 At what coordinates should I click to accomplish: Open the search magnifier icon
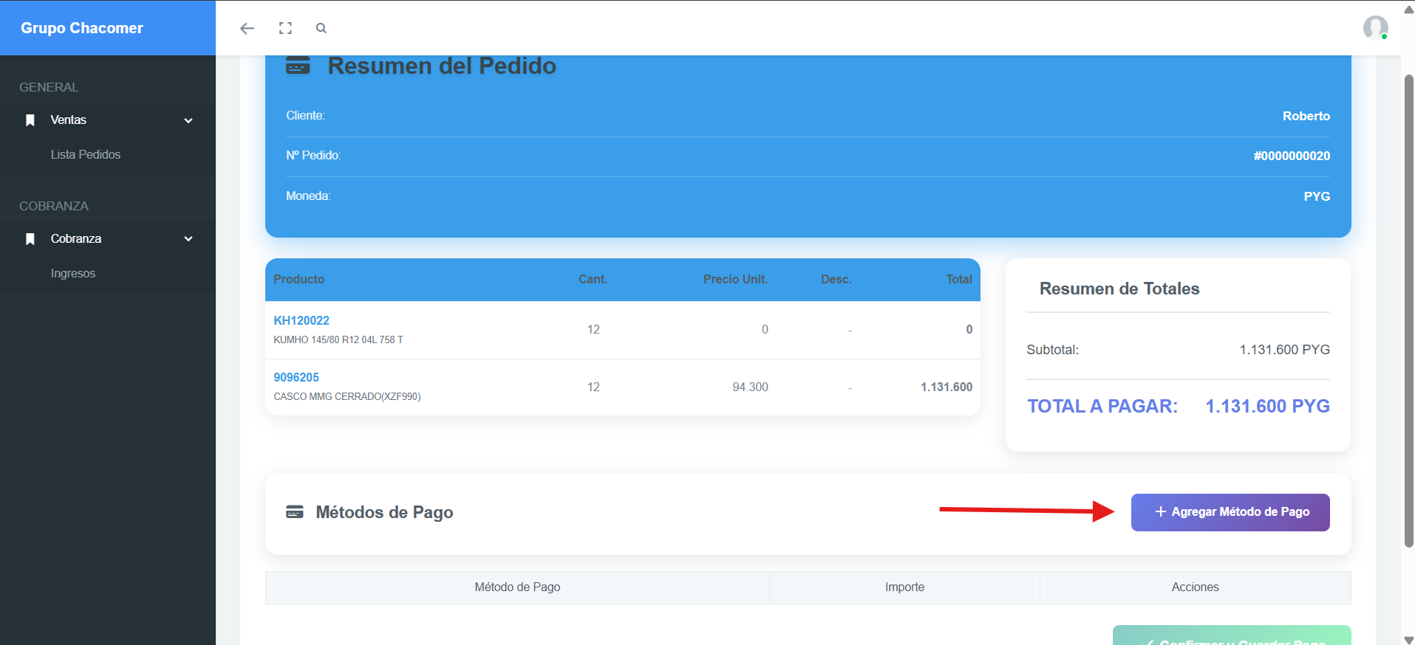[321, 28]
